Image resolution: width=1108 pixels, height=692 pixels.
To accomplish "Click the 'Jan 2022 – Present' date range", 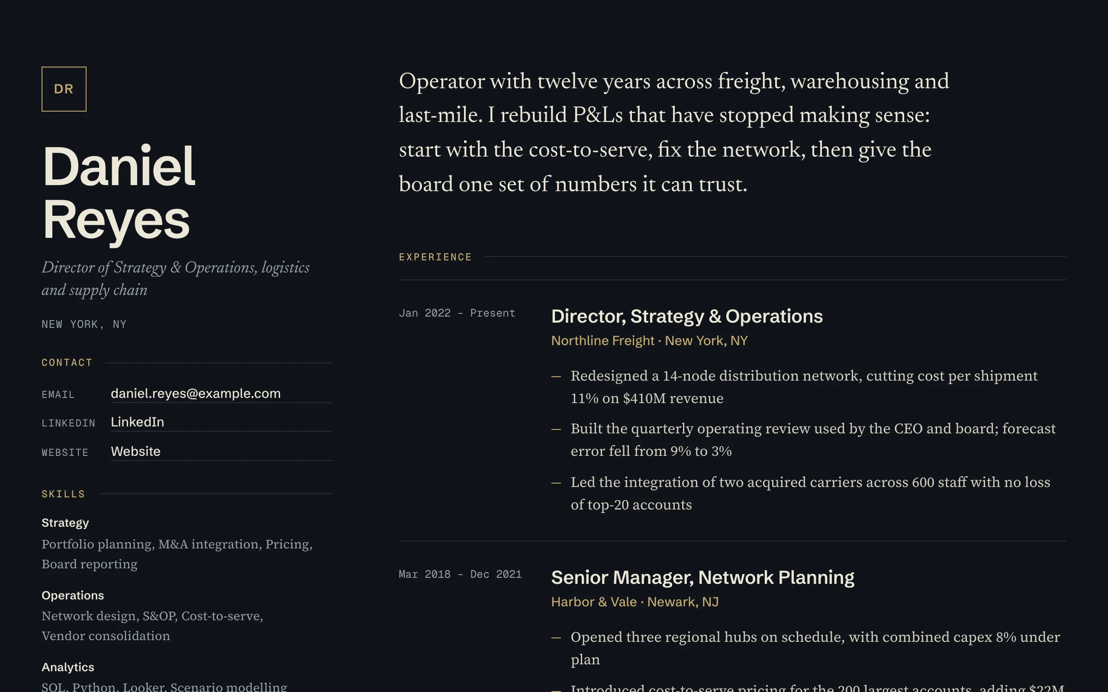I will click(457, 313).
